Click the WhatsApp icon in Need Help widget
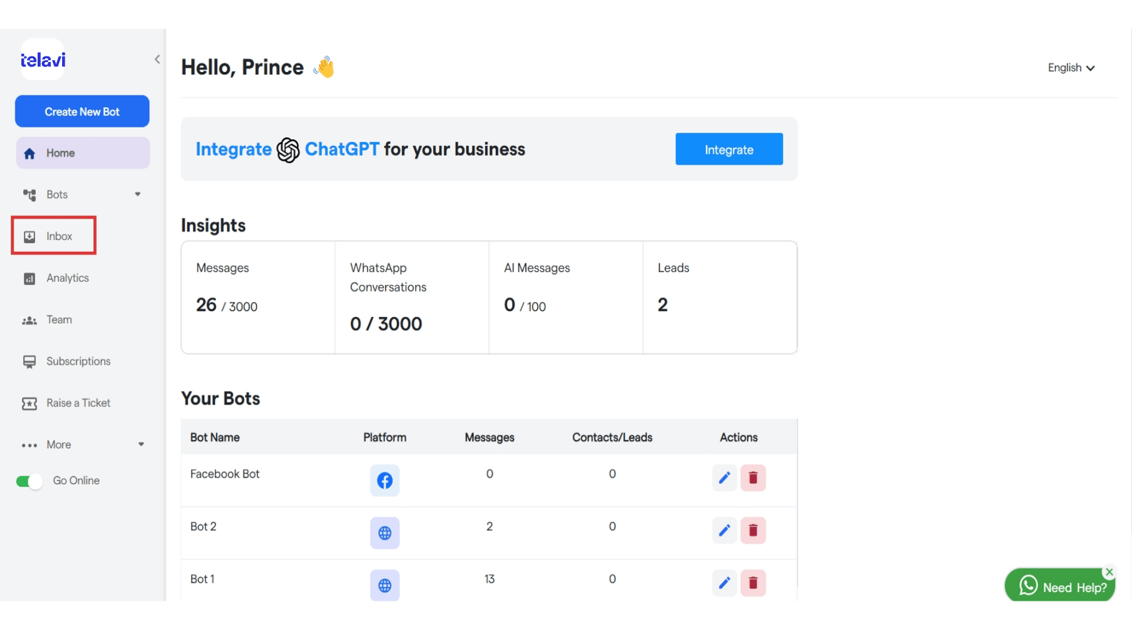Viewport: 1132px width, 639px height. click(1029, 586)
